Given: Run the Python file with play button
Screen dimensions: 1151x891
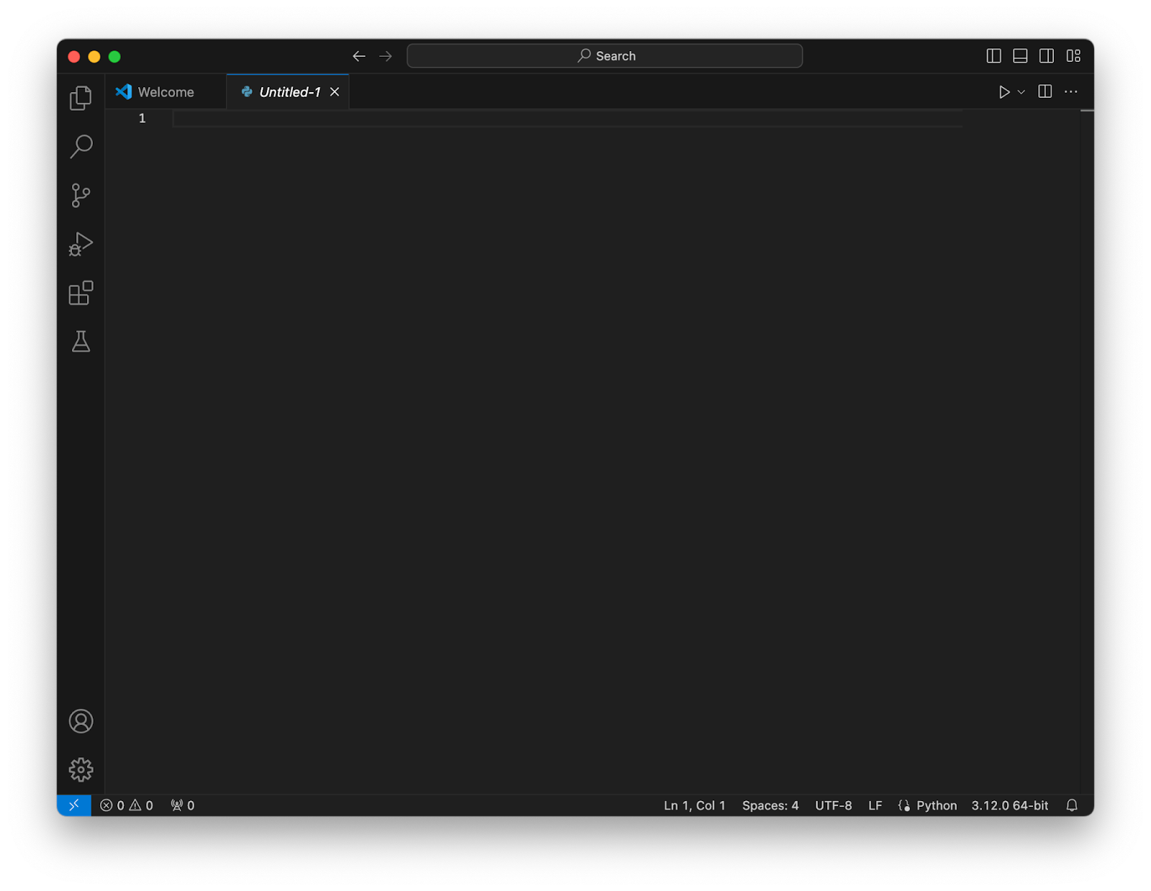Looking at the screenshot, I should 1004,92.
